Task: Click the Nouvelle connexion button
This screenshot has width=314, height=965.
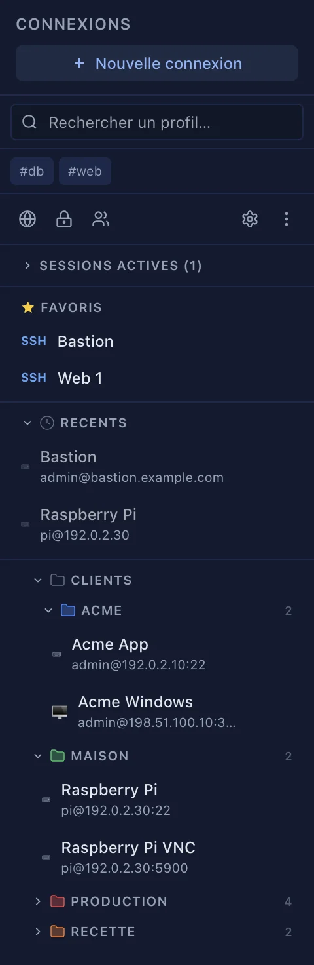Action: [x=157, y=63]
